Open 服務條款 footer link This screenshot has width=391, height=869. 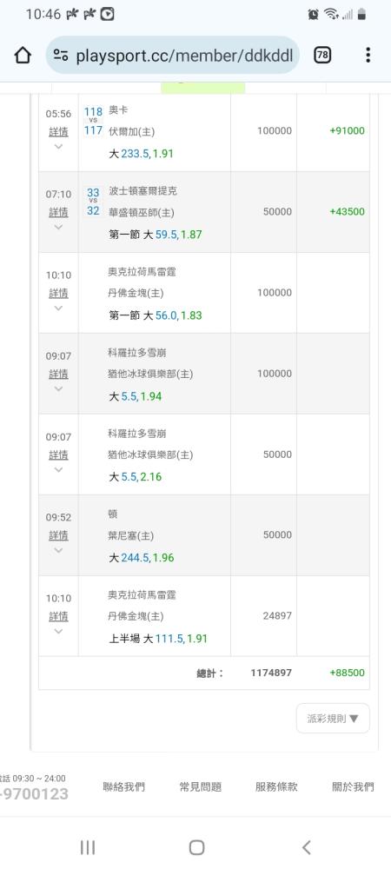coord(276,786)
